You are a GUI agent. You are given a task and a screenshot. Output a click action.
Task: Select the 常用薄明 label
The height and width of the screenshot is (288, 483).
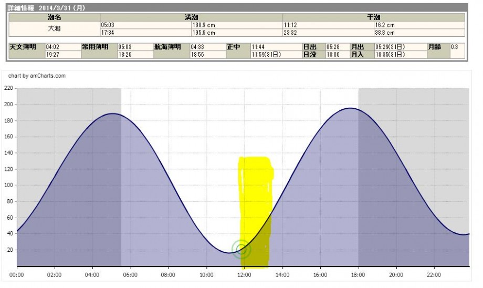click(x=95, y=47)
